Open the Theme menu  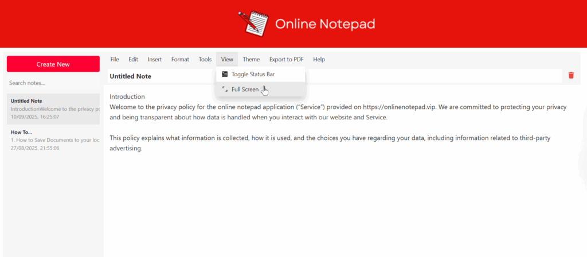(251, 59)
